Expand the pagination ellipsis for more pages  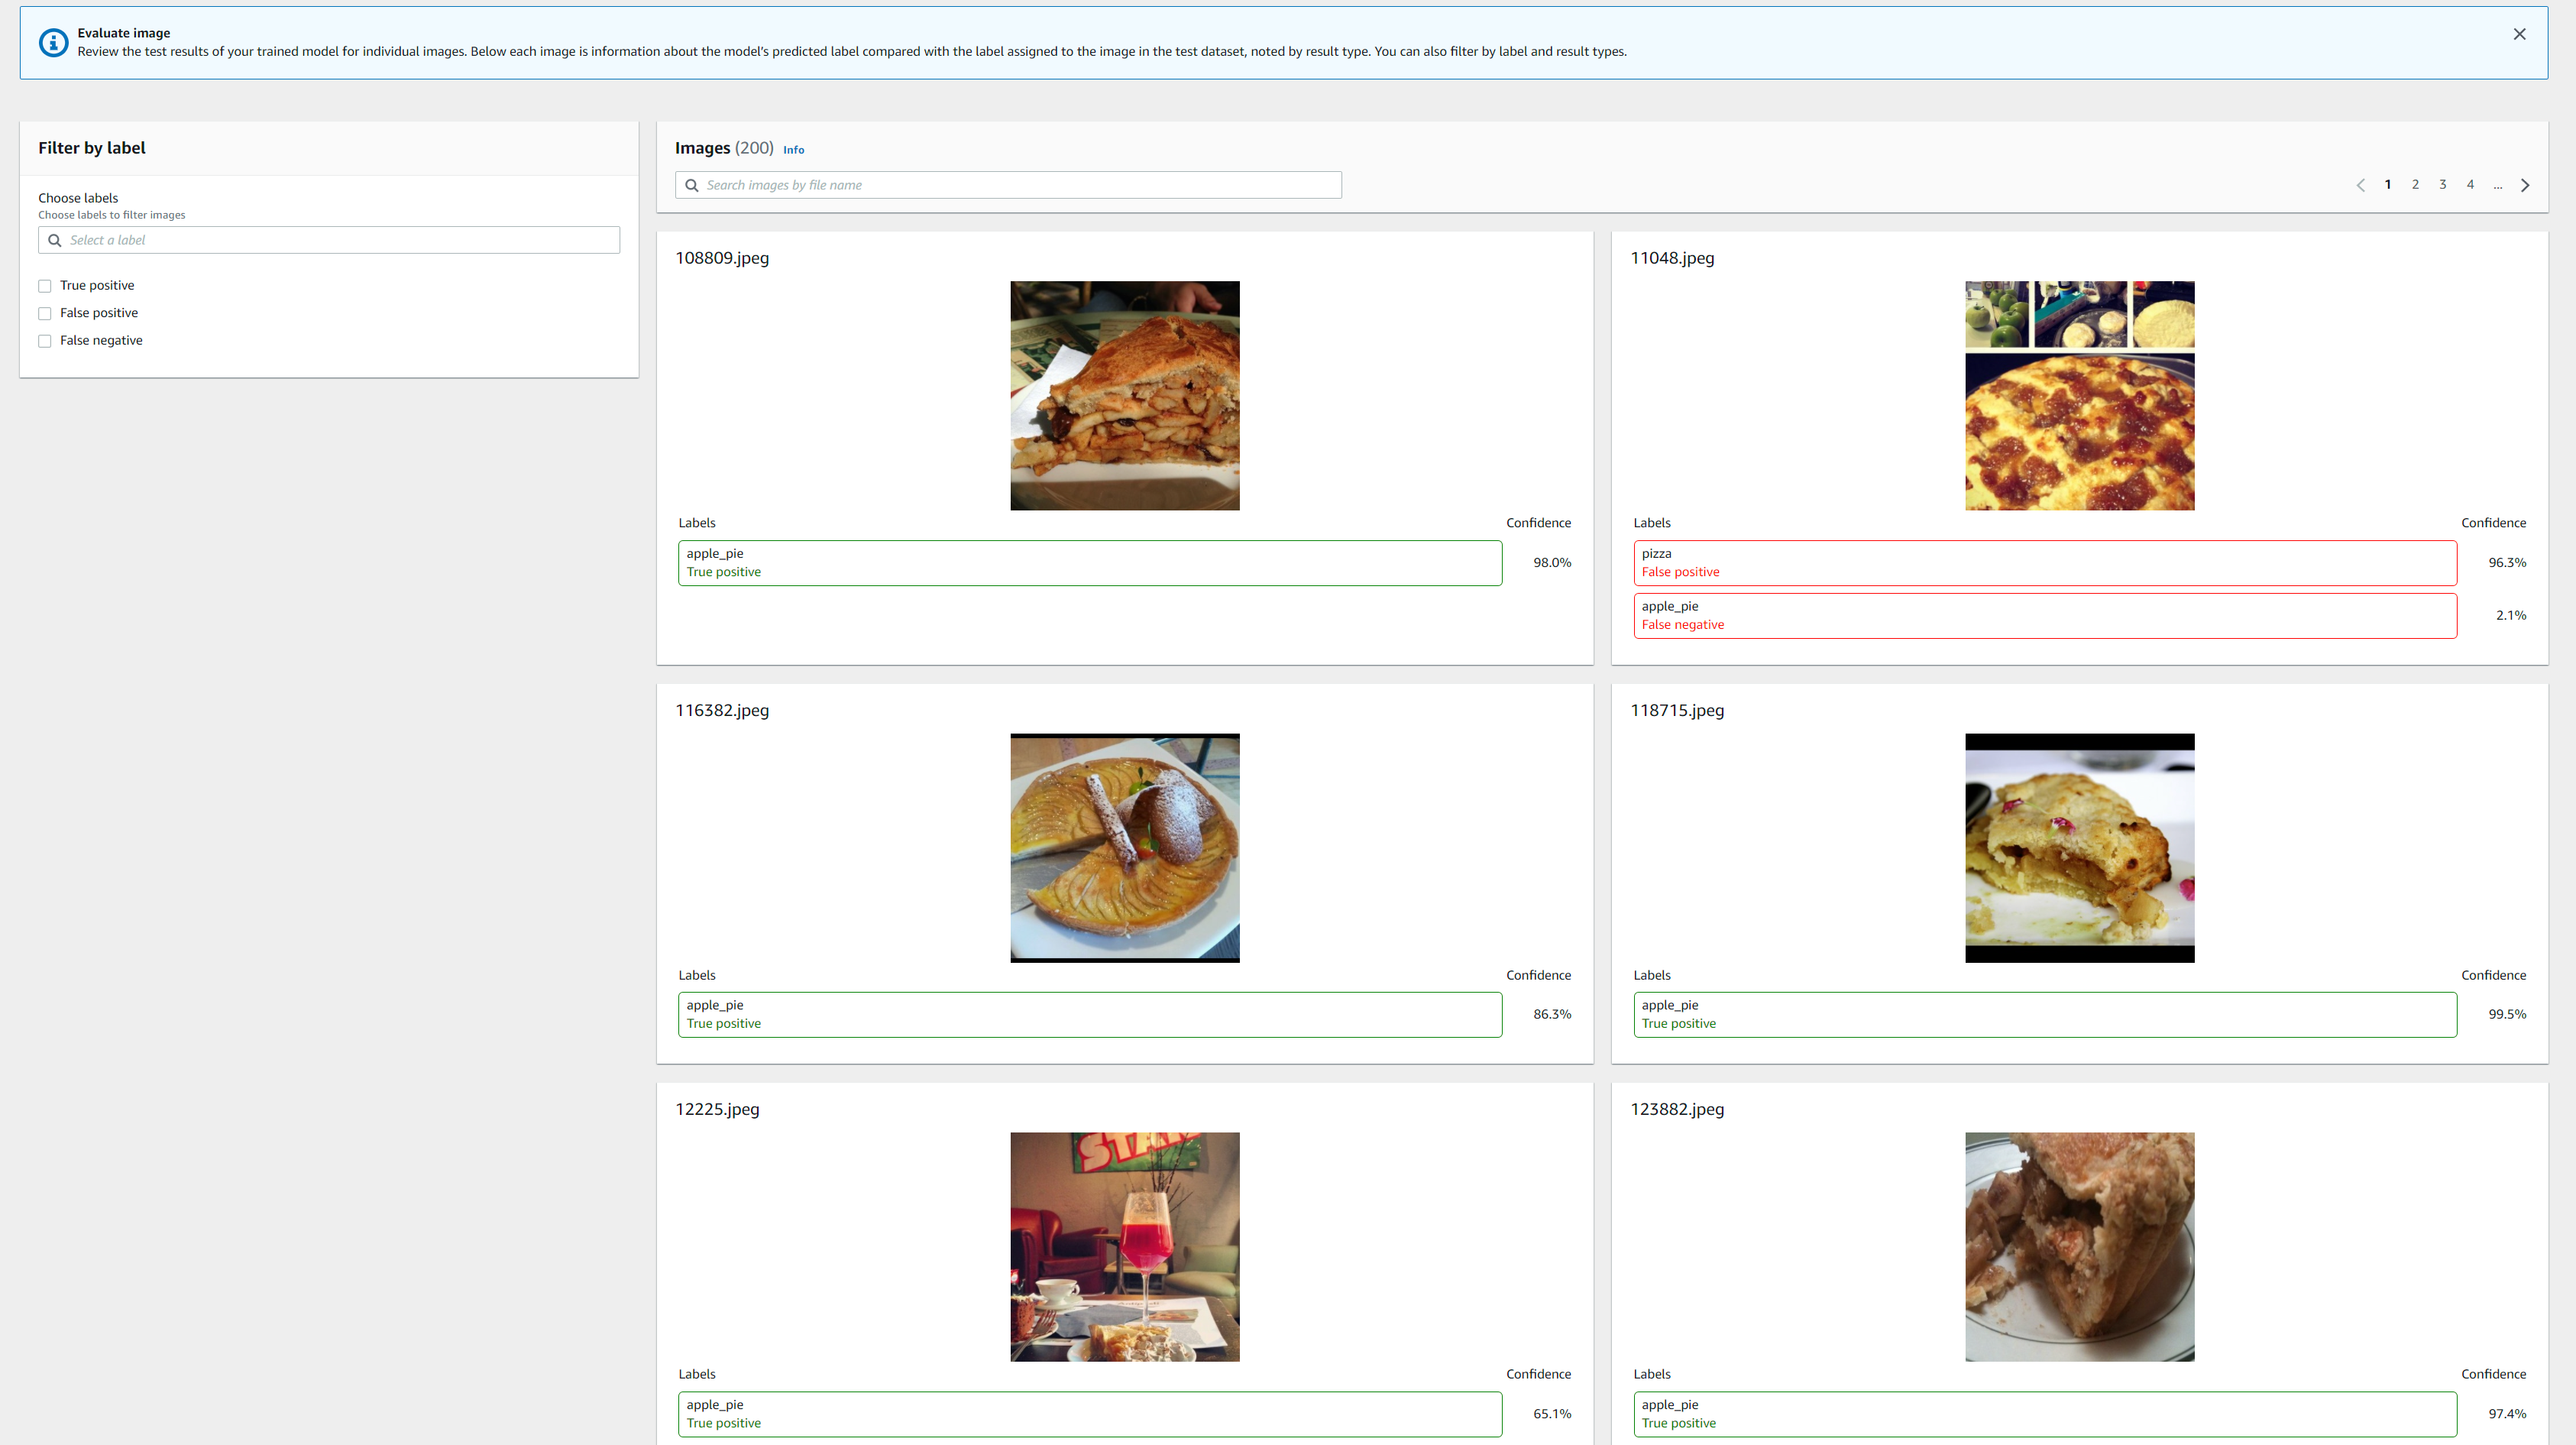pos(2497,185)
